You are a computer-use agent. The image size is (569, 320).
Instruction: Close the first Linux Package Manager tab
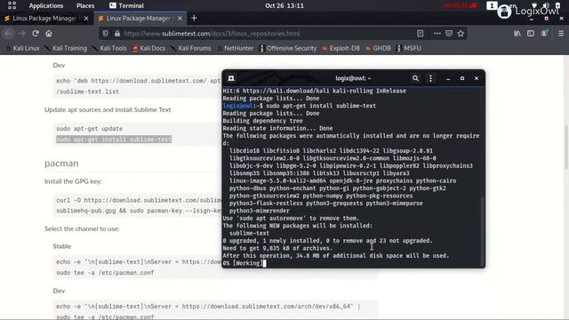coord(86,18)
